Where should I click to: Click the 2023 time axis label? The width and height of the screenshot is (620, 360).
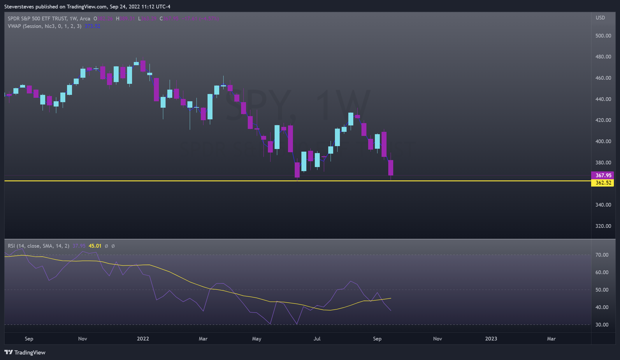[491, 339]
